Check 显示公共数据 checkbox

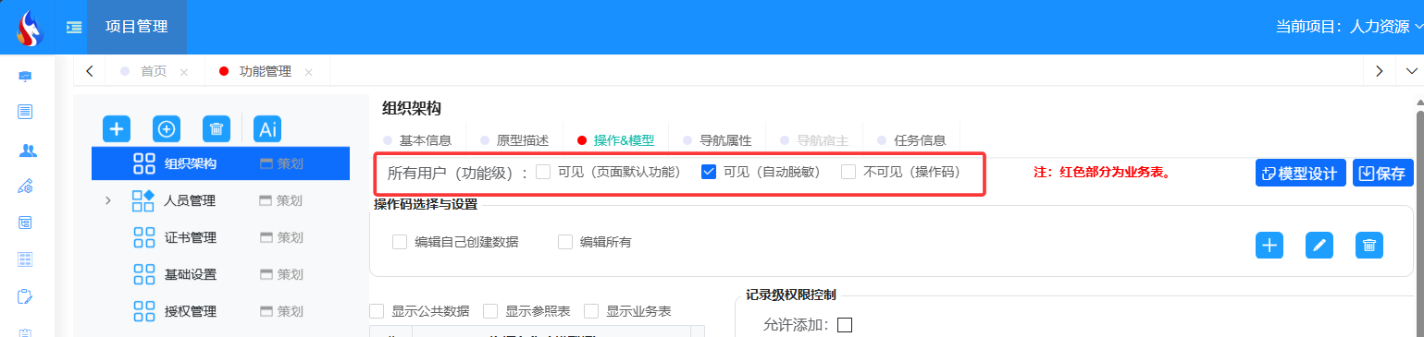click(x=377, y=311)
